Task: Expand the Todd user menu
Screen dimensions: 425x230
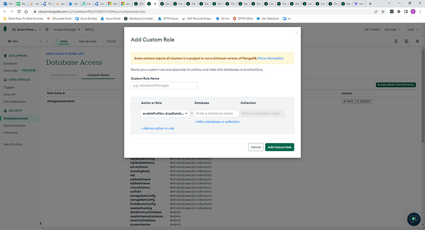Action: point(412,29)
